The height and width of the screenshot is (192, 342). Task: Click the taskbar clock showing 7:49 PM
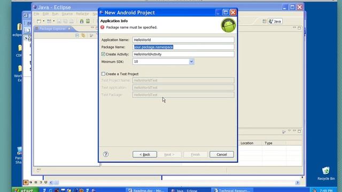point(326,190)
